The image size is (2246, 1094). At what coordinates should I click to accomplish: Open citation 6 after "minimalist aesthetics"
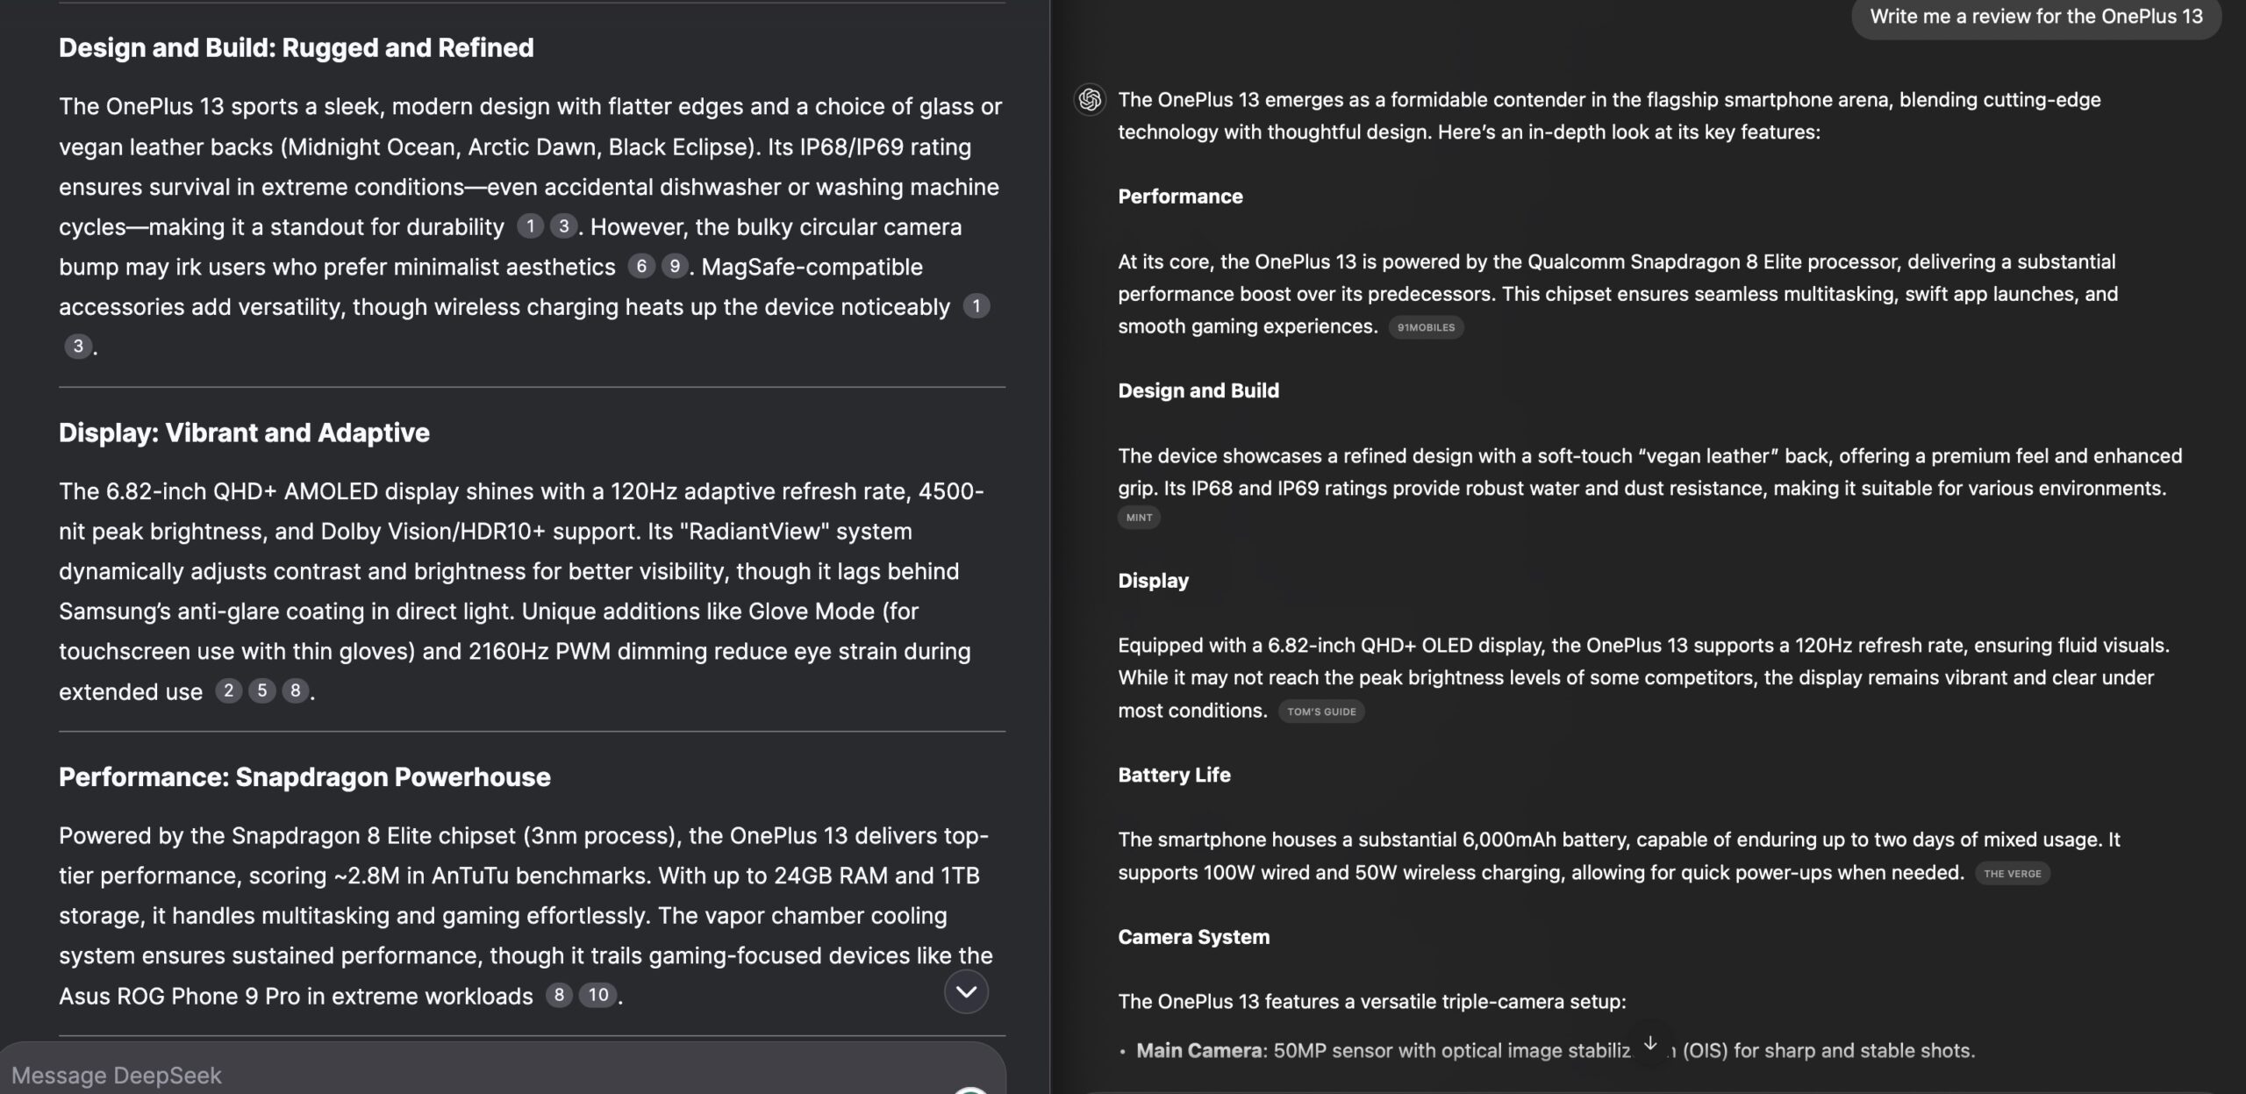tap(641, 266)
